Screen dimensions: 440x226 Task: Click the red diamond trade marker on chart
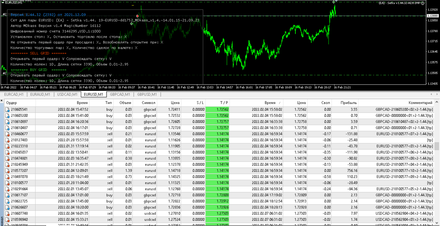pos(137,16)
